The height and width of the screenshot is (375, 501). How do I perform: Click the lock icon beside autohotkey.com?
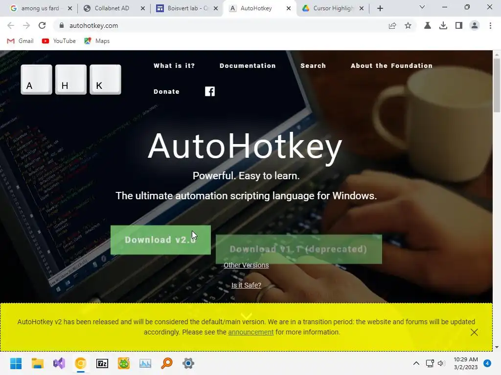(x=62, y=25)
